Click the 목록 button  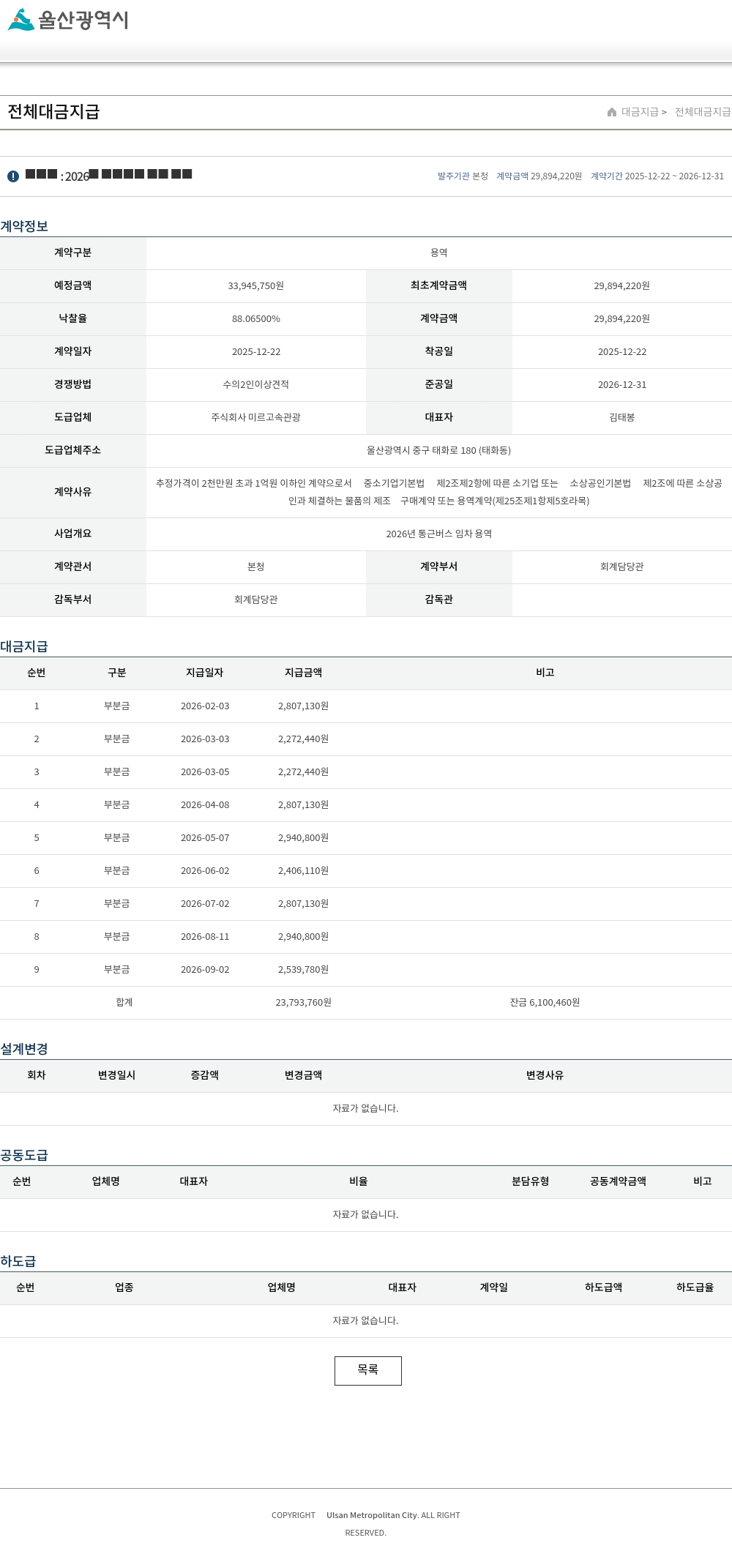[368, 1370]
